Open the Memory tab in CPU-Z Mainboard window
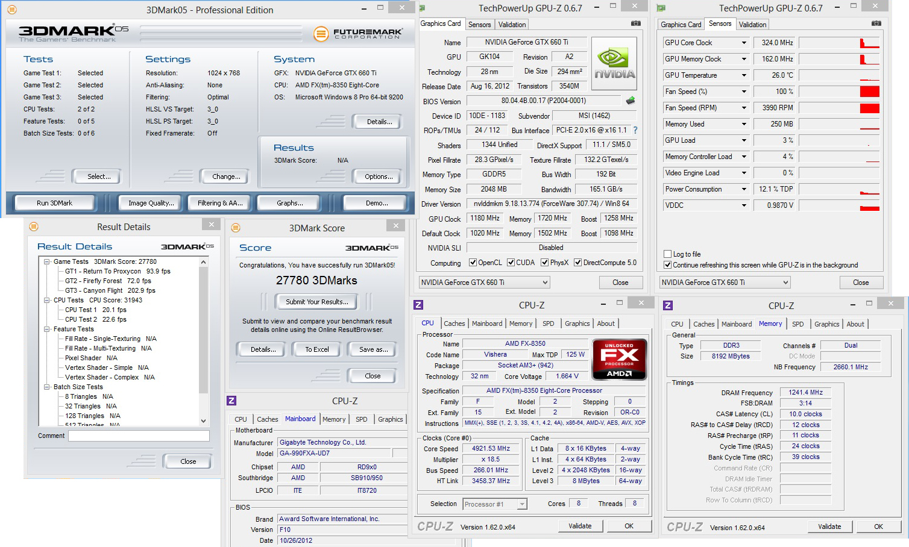909x547 pixels. coord(334,419)
